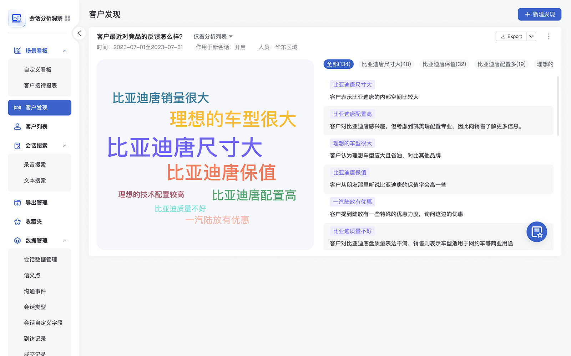The image size is (571, 356).
Task: Click 一汽陆放有优惠 in word cloud
Action: (217, 220)
